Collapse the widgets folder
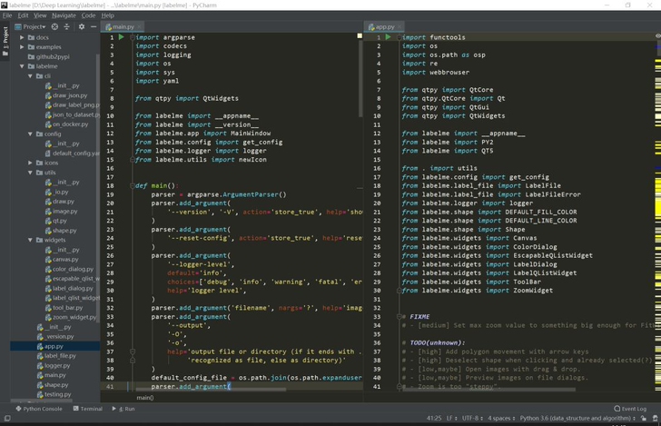The width and height of the screenshot is (661, 426). click(x=30, y=240)
